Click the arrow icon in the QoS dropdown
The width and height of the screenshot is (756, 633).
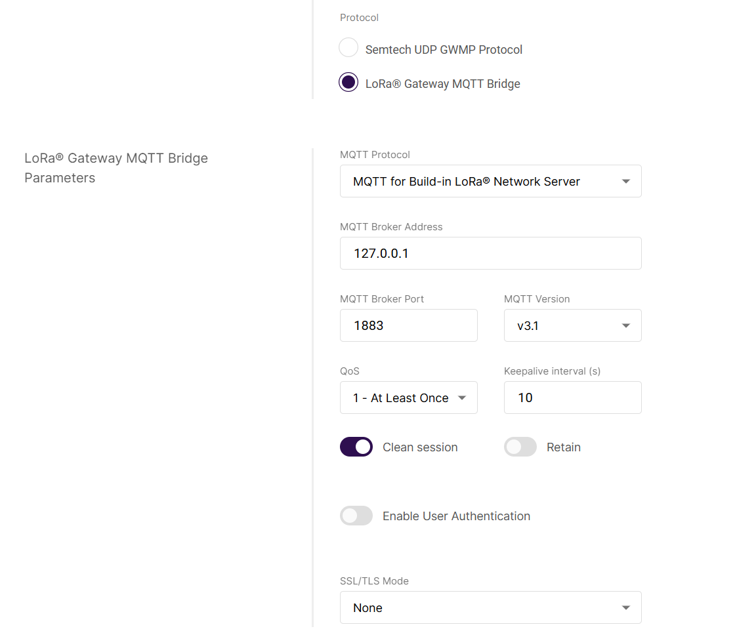(461, 398)
